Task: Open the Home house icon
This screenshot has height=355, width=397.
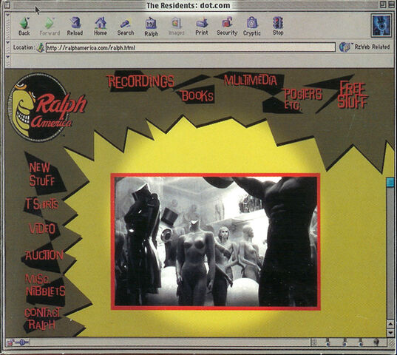Action: 101,23
